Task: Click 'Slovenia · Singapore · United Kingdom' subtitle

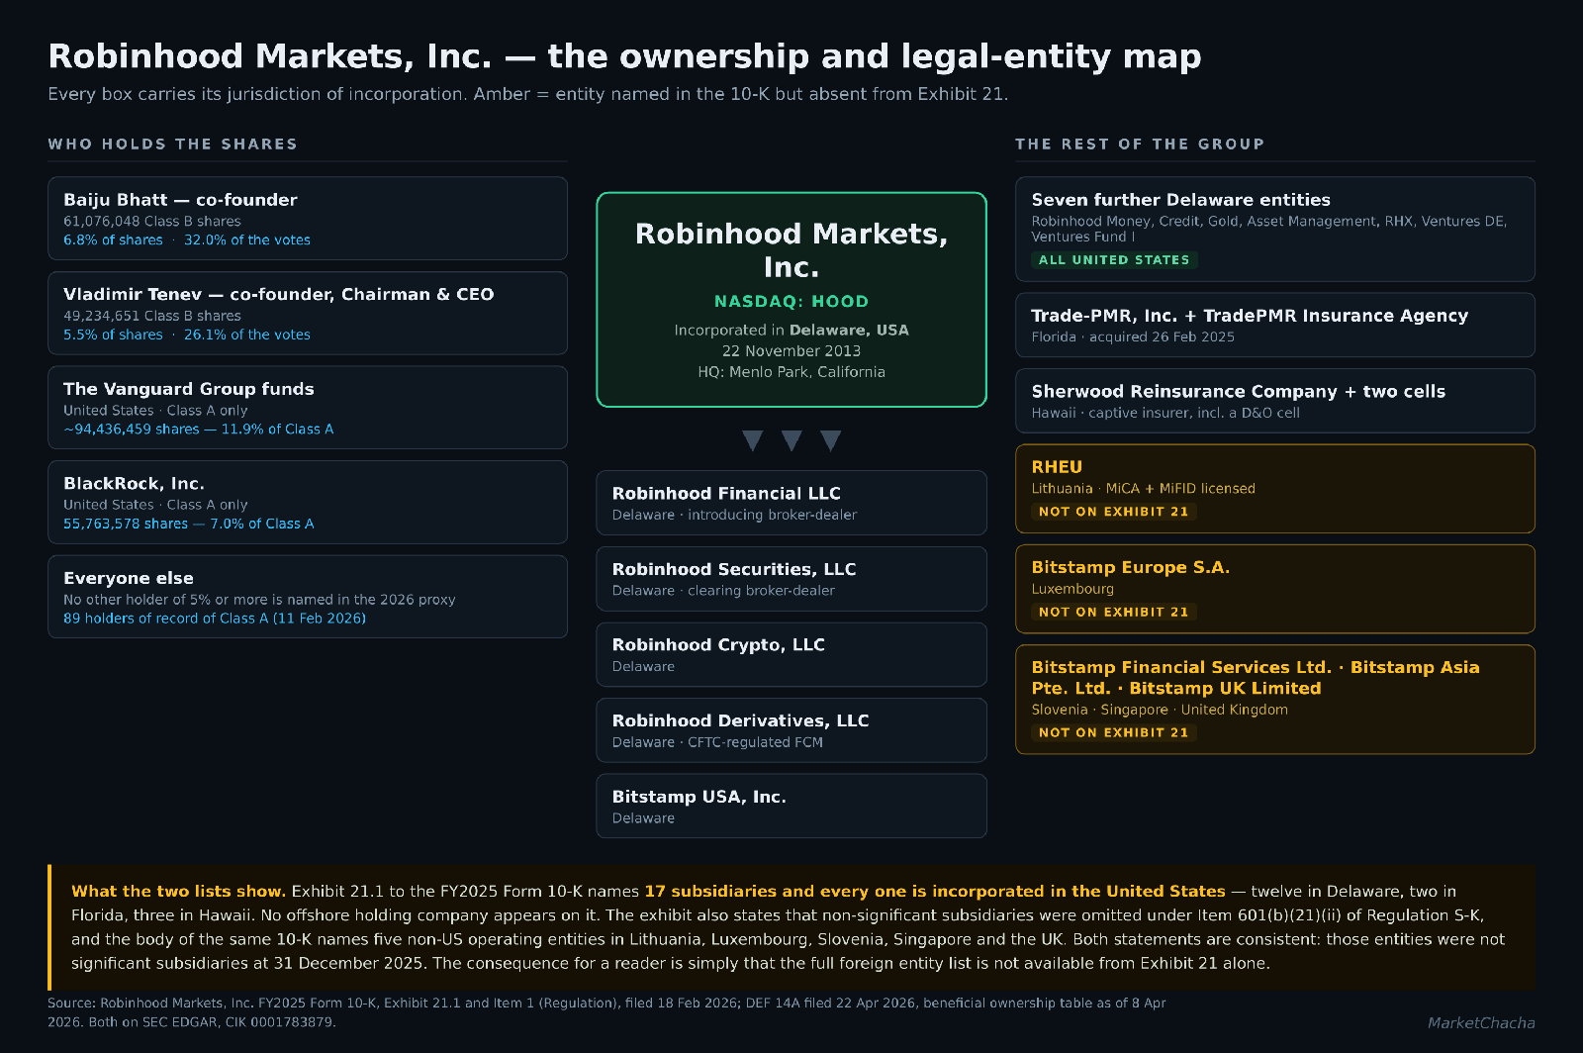Action: click(1160, 711)
